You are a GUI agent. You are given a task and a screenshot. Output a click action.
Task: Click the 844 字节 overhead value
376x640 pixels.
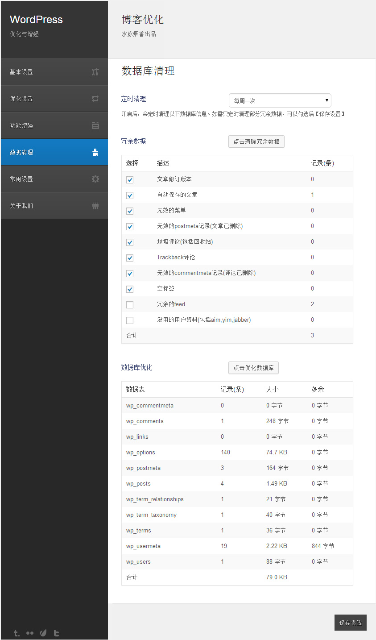pos(323,546)
